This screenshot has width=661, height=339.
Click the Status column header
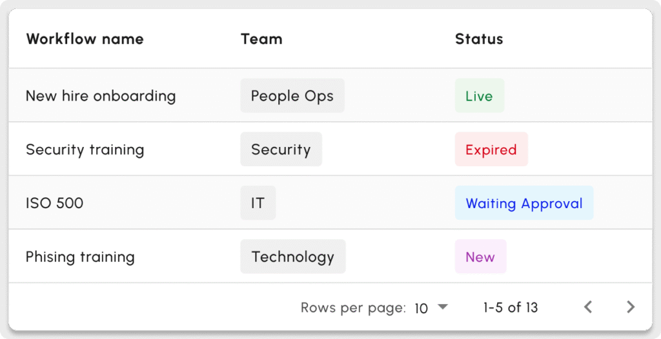(479, 39)
